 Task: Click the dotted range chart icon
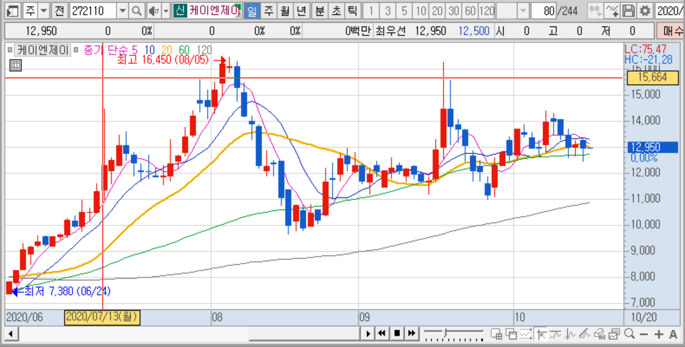click(526, 334)
